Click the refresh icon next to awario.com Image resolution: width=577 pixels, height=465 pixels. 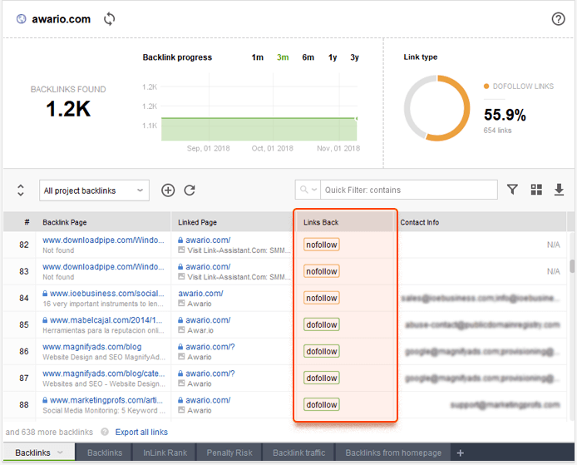tap(109, 19)
